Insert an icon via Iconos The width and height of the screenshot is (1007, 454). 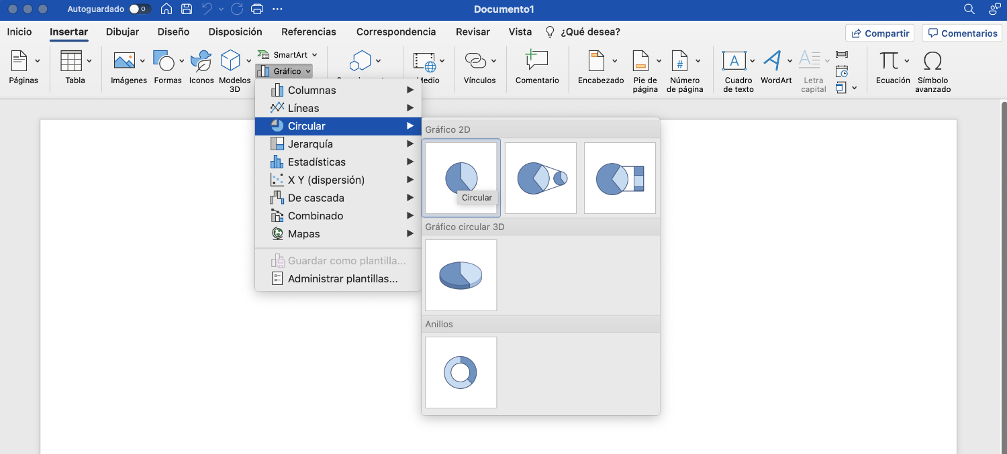click(x=201, y=66)
